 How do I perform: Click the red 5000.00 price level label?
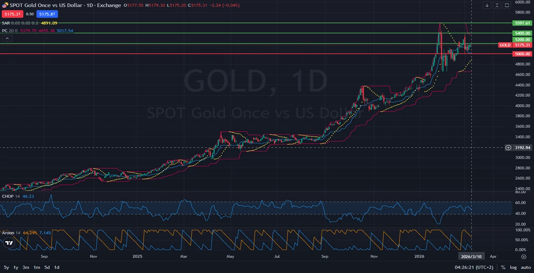click(522, 54)
